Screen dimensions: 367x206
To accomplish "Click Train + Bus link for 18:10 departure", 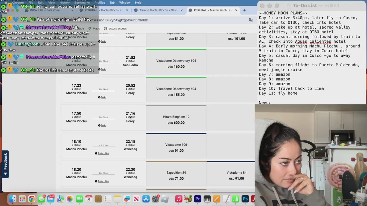I will coord(104,153).
